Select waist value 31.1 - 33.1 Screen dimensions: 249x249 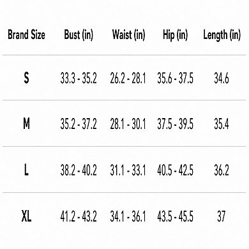click(x=128, y=170)
